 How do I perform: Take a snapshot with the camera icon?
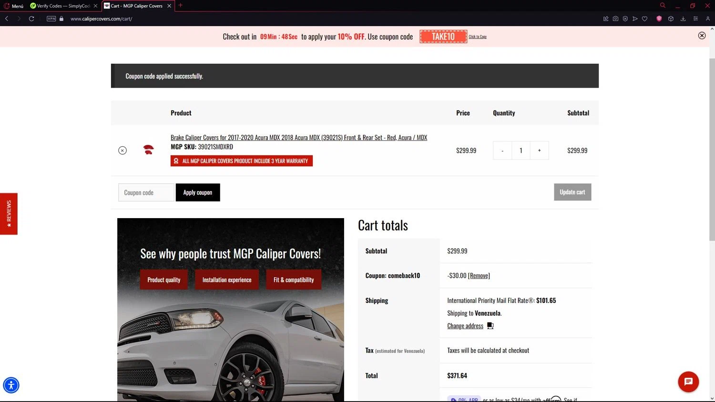tap(615, 19)
